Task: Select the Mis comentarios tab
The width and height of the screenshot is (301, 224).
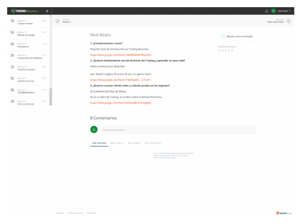Action: pyautogui.click(x=153, y=143)
